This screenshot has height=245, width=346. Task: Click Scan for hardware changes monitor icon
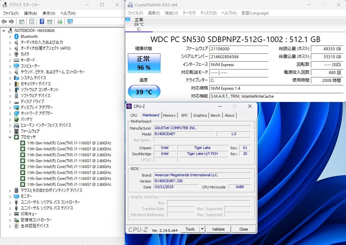click(x=70, y=22)
